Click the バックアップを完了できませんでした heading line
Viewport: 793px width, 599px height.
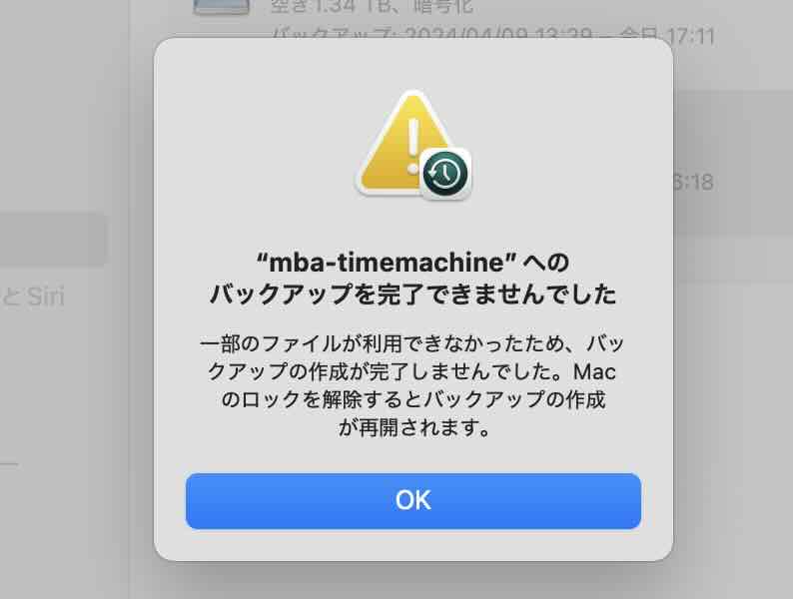click(x=413, y=294)
